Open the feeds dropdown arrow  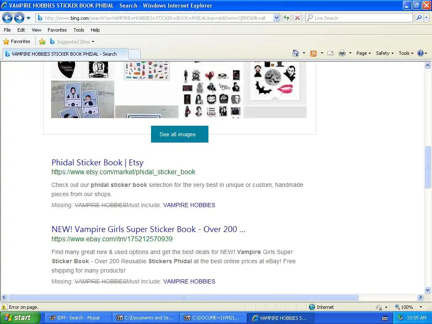point(322,53)
